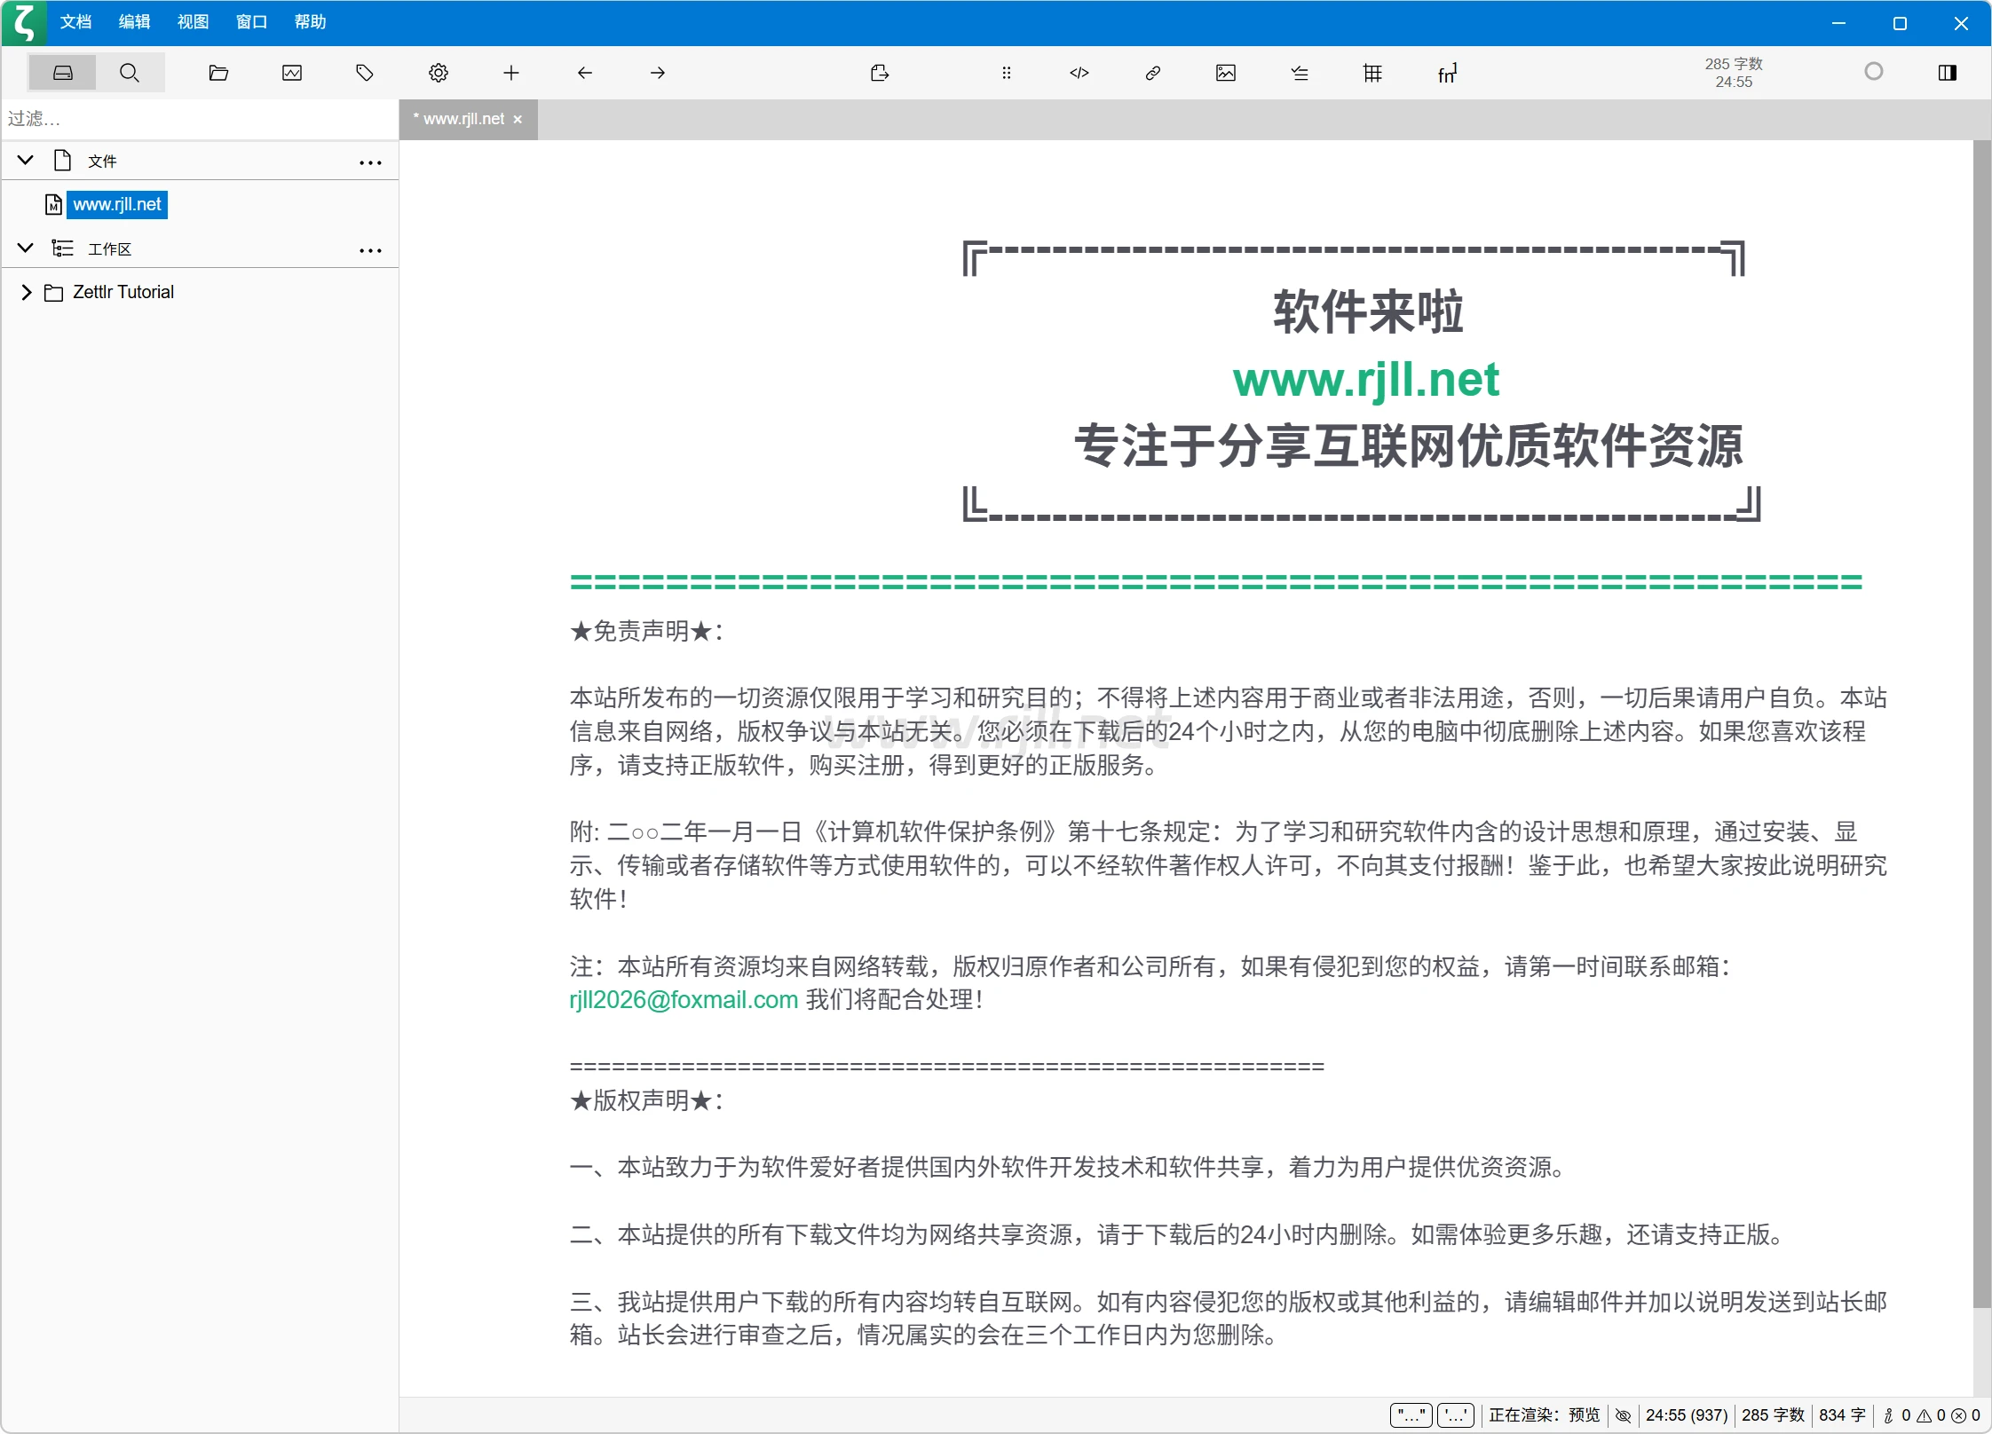Open the workspace folder icon

click(x=218, y=73)
